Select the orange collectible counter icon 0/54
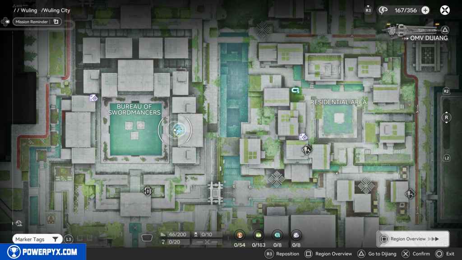This screenshot has width=462, height=260. pyautogui.click(x=240, y=235)
